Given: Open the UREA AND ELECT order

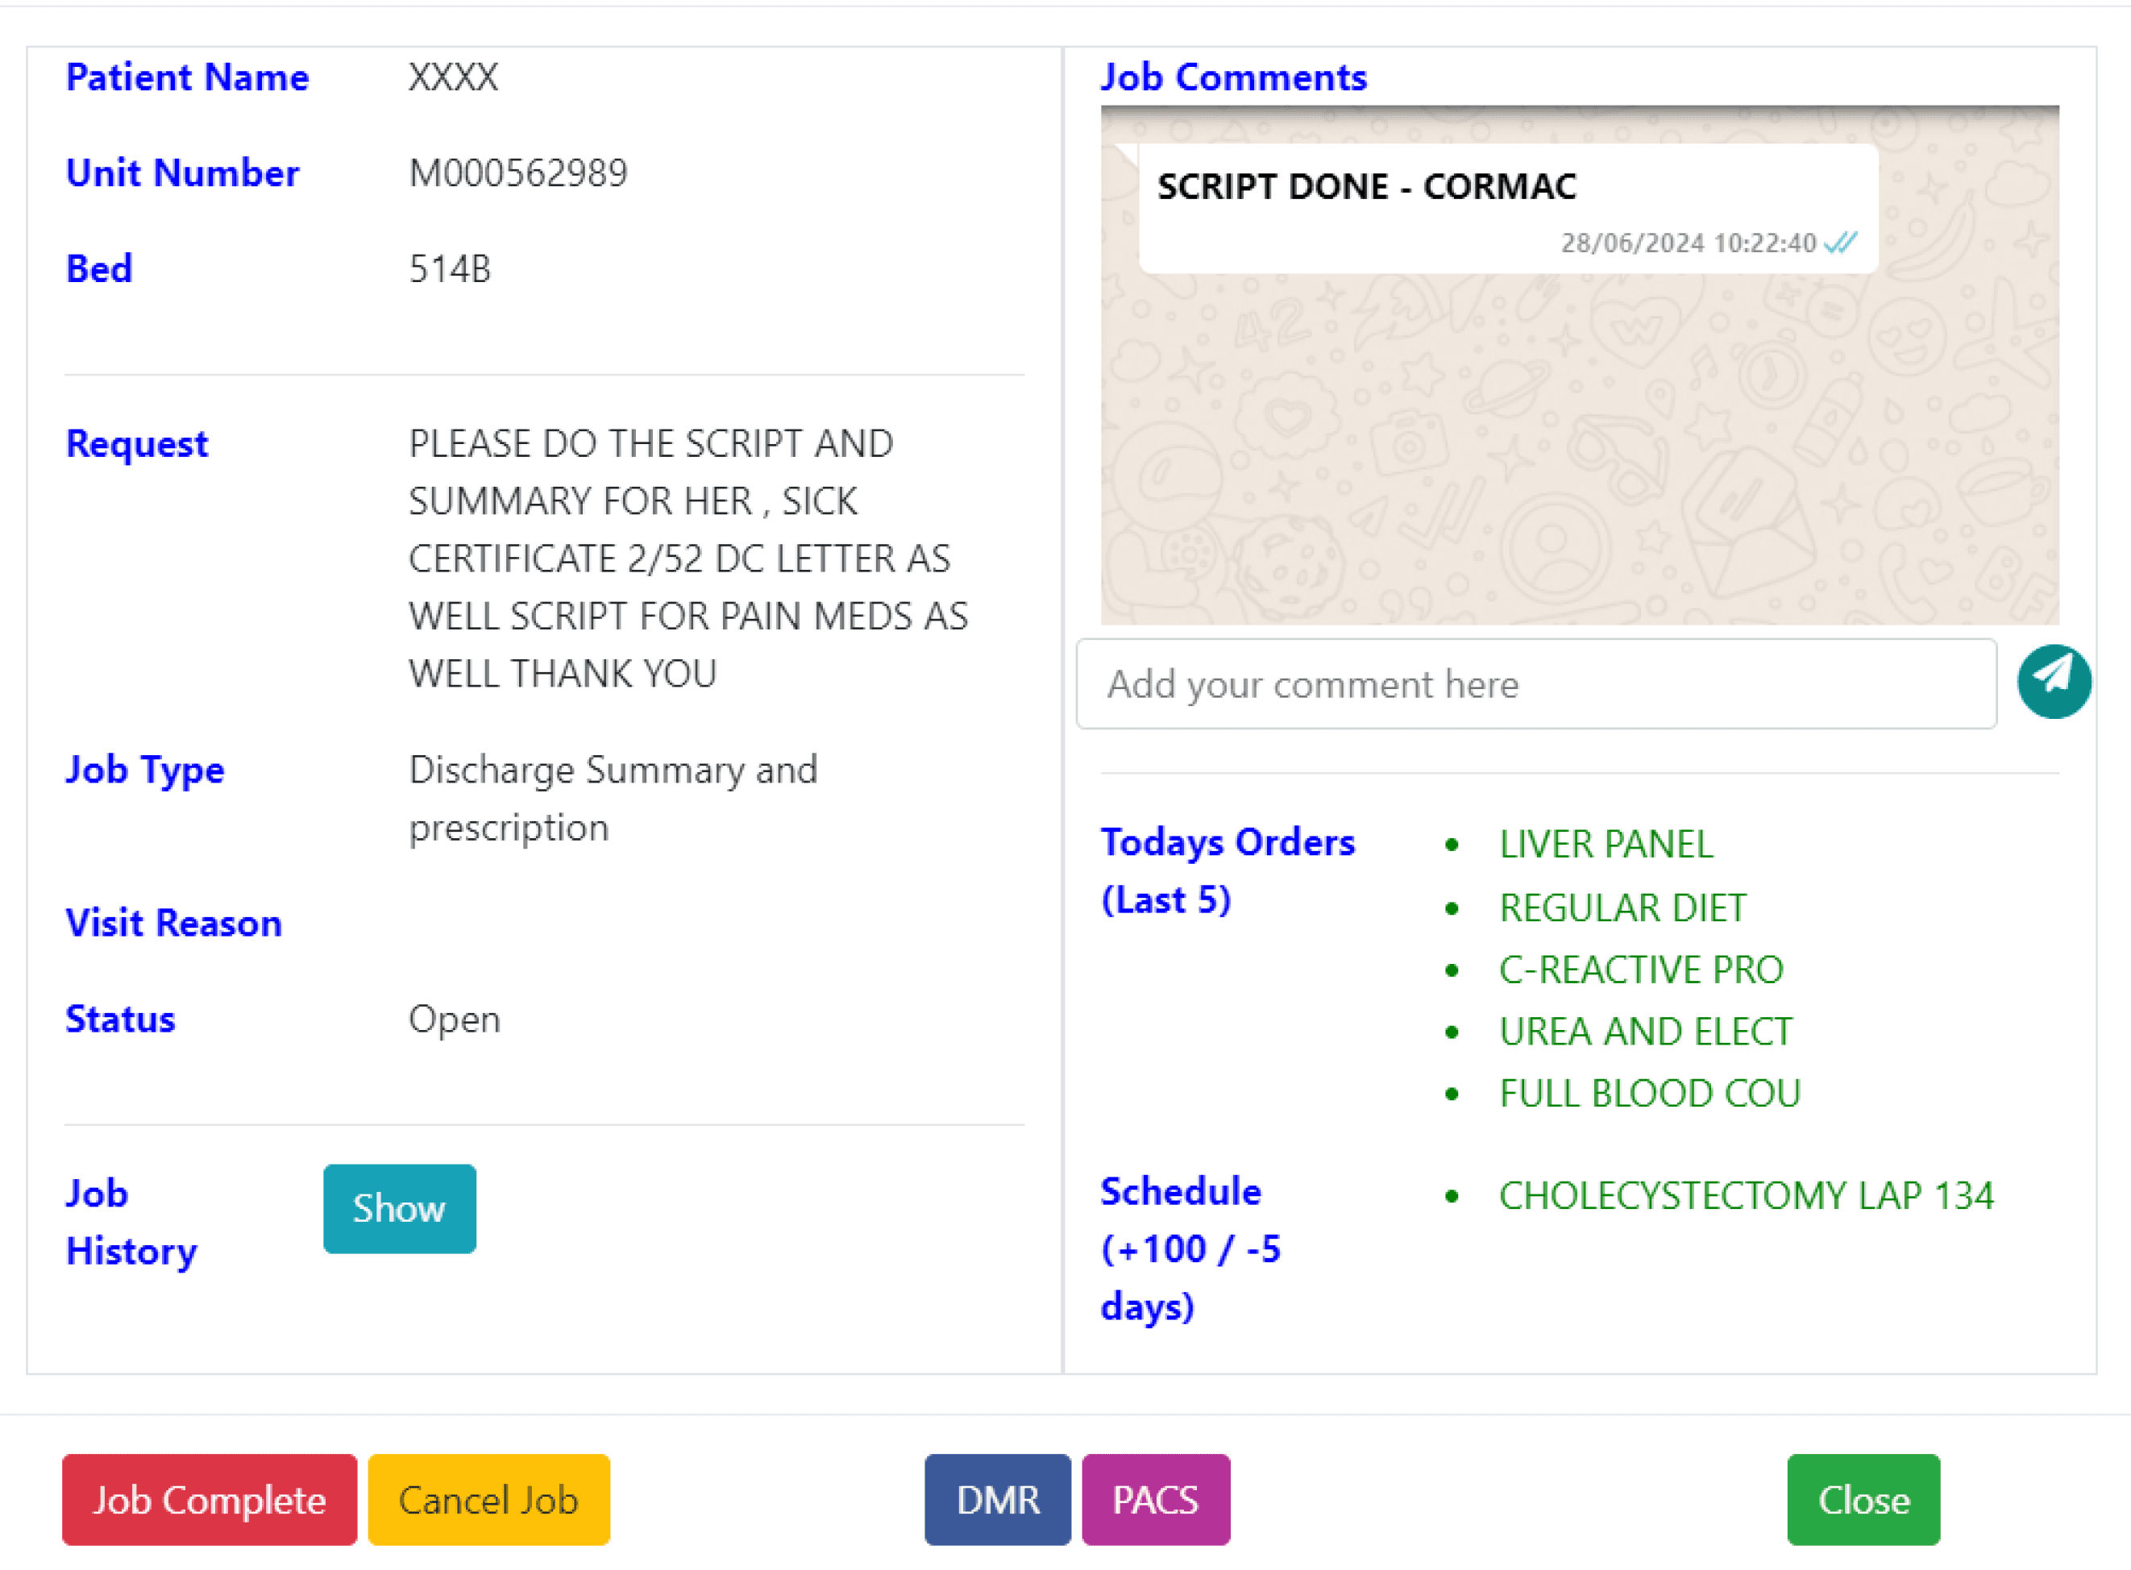Looking at the screenshot, I should [x=1644, y=1031].
